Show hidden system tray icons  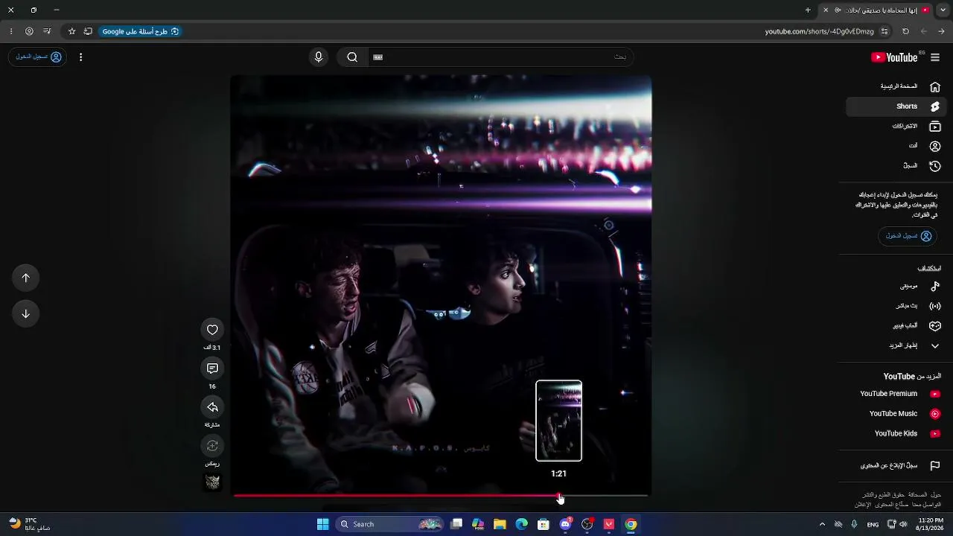[822, 524]
